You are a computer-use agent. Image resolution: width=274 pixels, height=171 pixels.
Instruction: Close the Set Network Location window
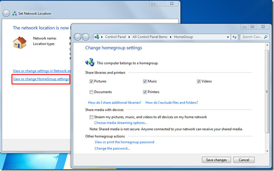(172, 4)
